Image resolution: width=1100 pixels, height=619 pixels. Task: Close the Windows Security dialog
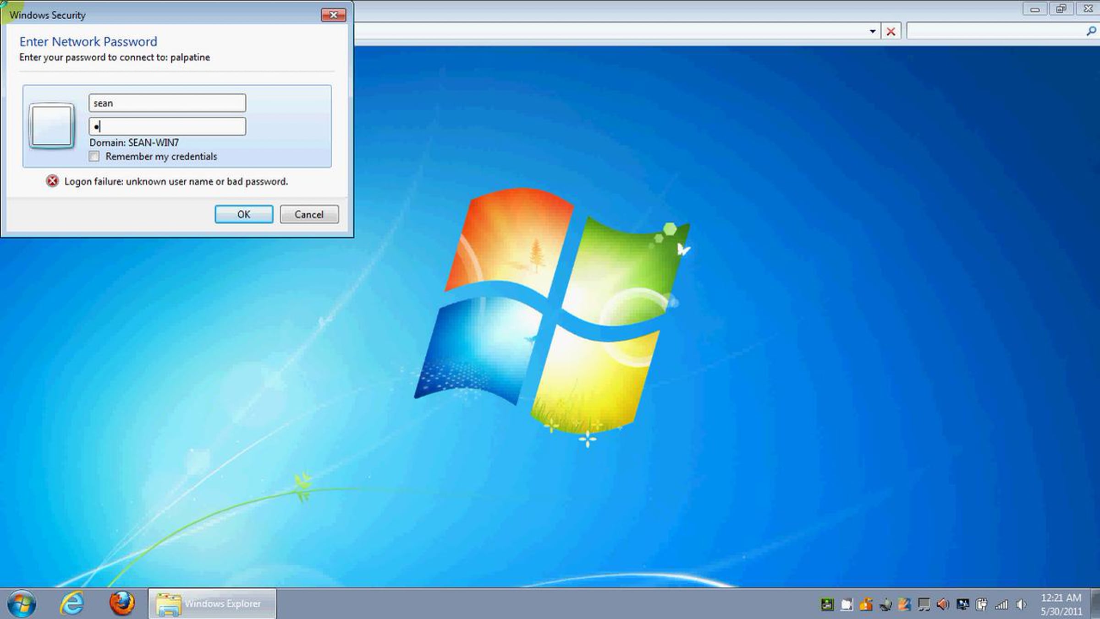333,15
